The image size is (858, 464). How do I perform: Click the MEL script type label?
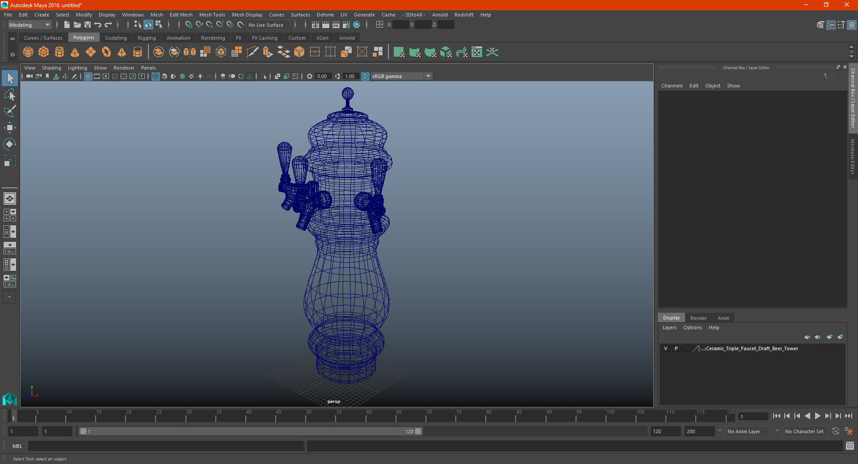pos(17,446)
